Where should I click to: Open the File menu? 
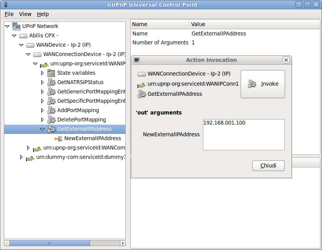(9, 14)
